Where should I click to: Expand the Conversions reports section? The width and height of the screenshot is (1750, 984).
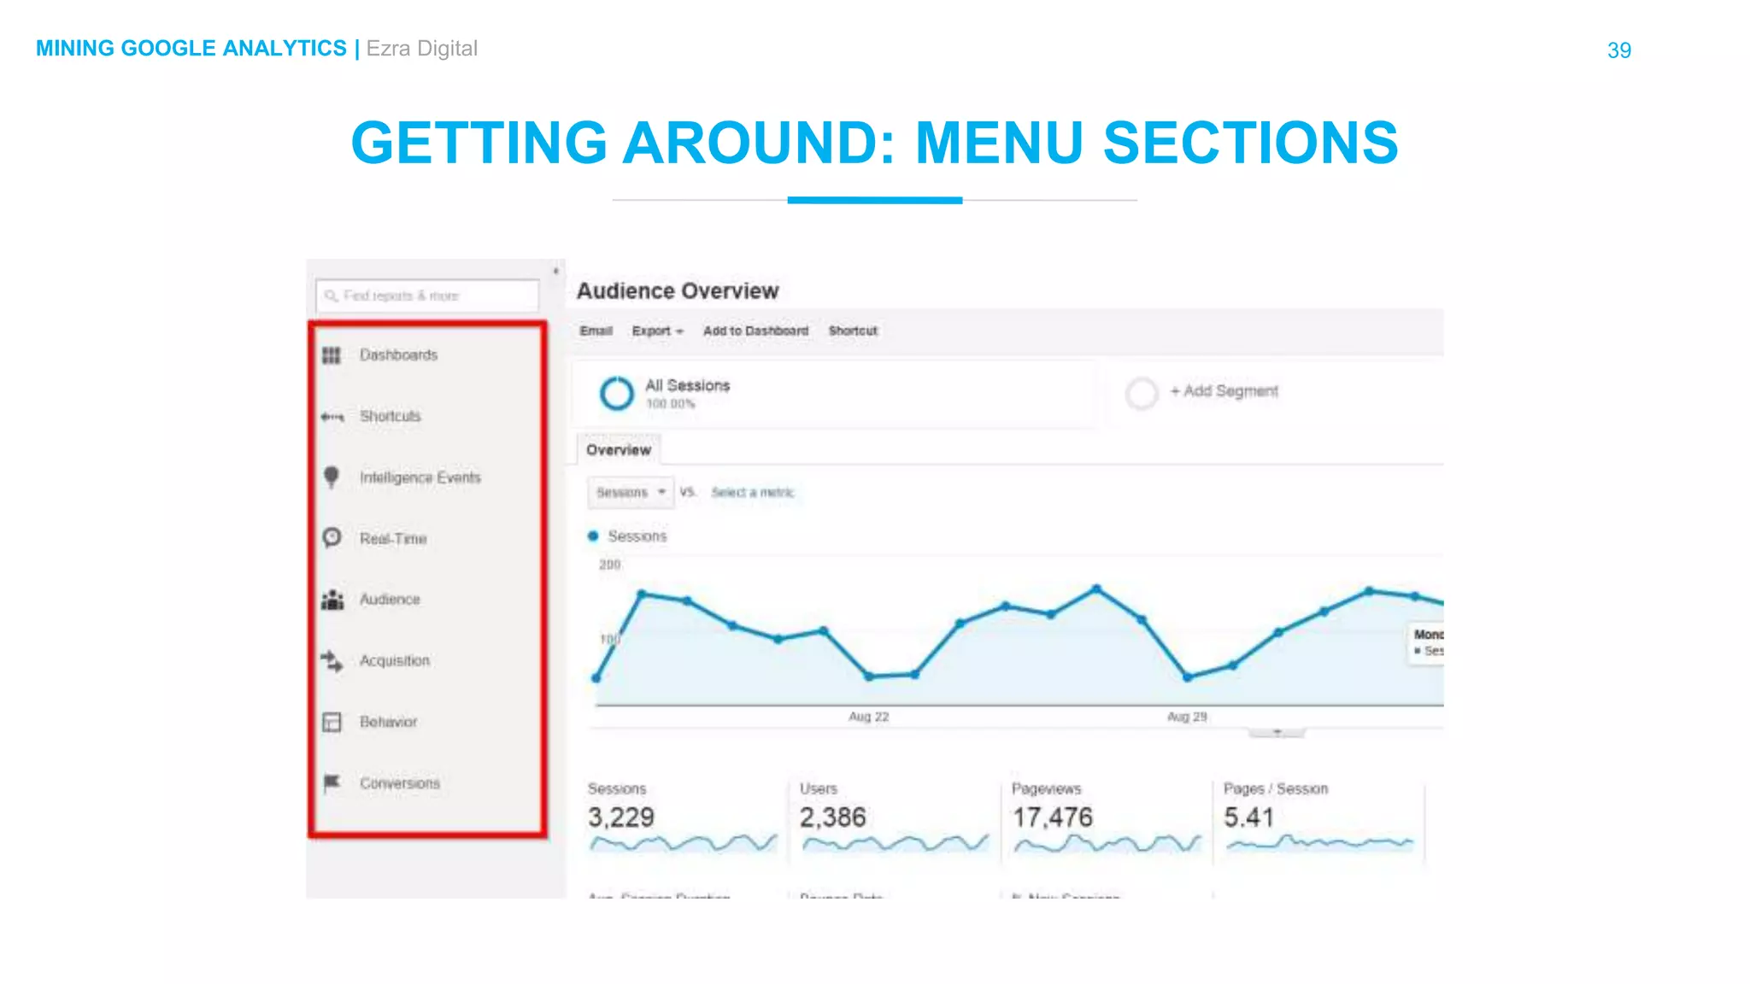pyautogui.click(x=400, y=783)
